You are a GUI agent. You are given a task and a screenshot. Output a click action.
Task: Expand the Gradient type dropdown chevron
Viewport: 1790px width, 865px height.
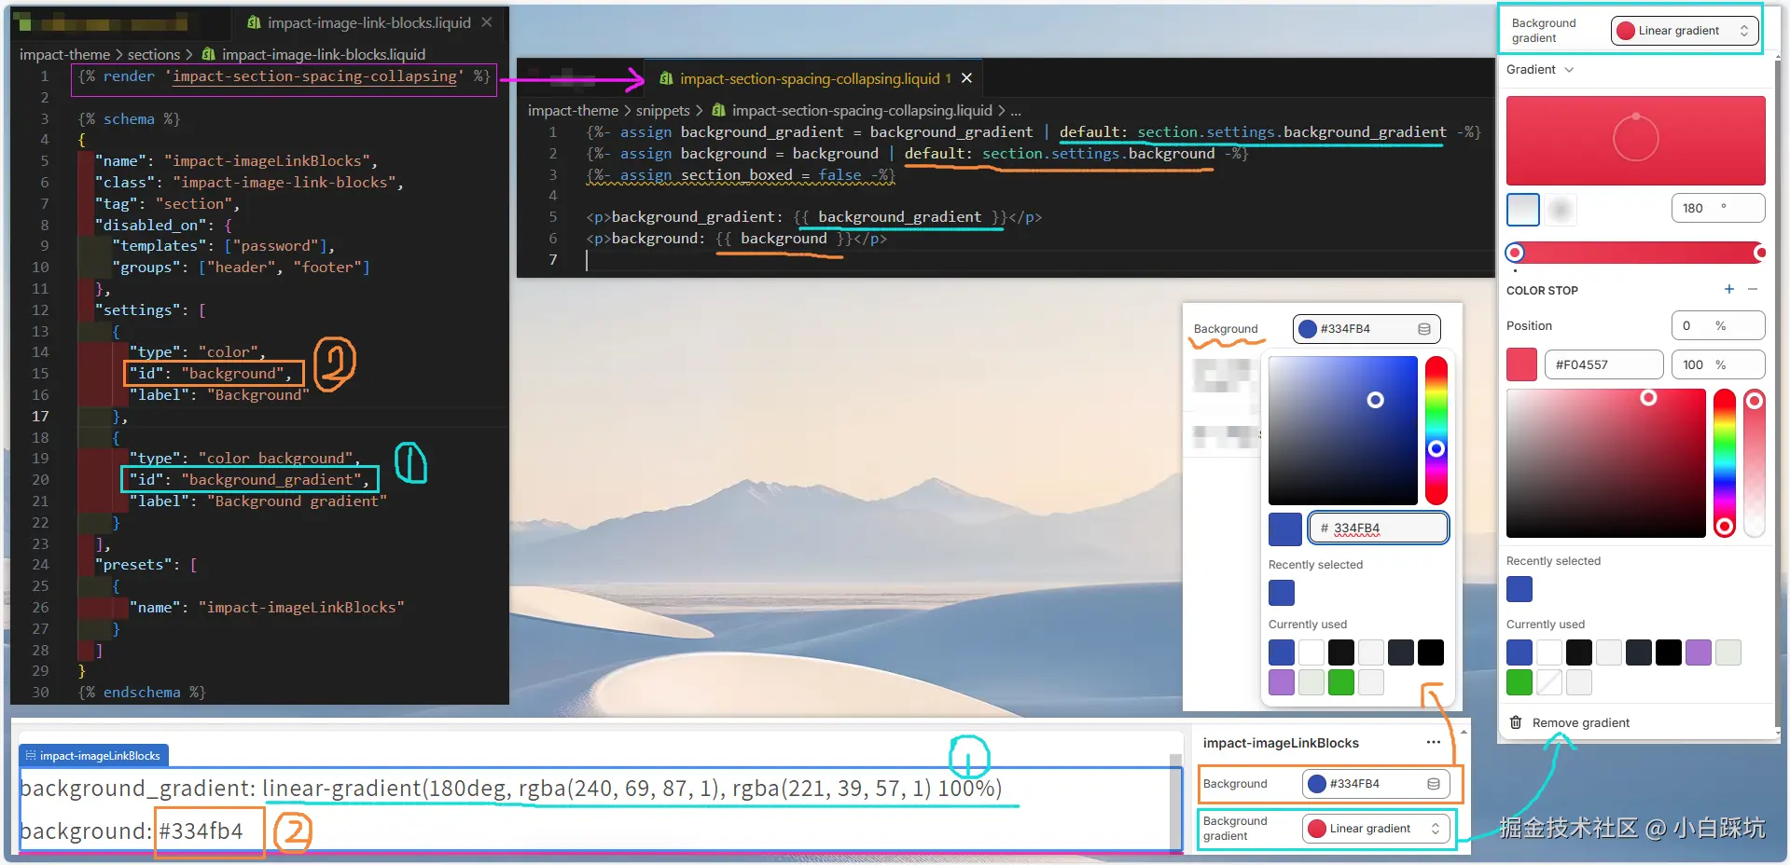pyautogui.click(x=1569, y=70)
